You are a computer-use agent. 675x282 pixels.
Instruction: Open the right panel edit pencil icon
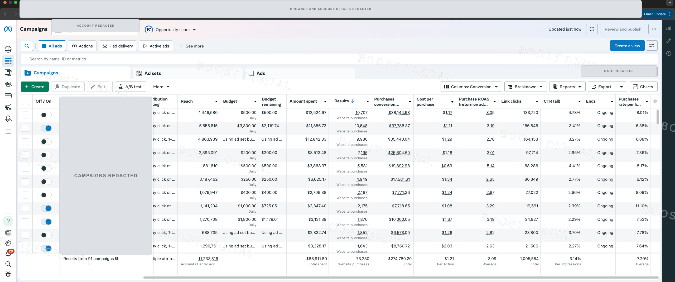[x=669, y=41]
